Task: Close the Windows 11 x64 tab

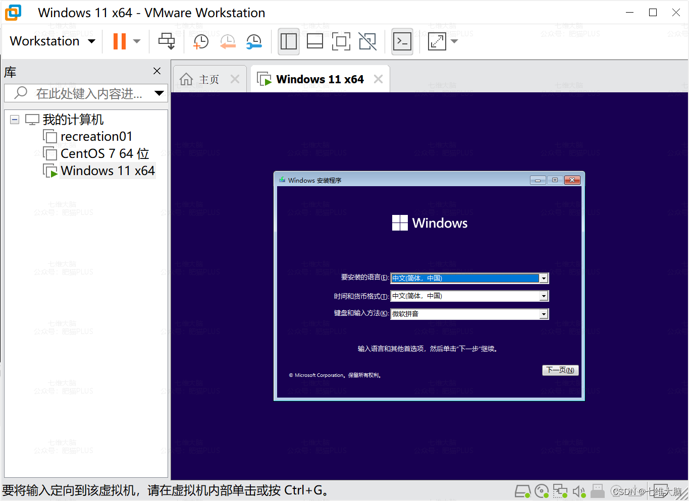Action: [378, 79]
